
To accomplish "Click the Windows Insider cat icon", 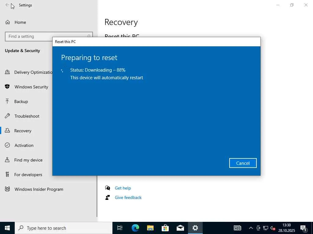I will (x=7, y=189).
